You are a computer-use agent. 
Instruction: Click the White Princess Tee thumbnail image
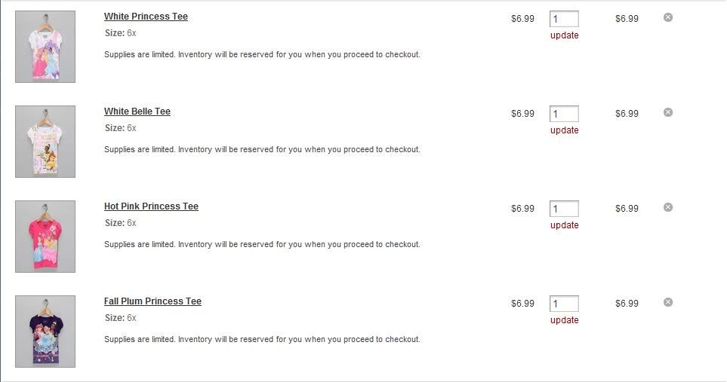click(45, 47)
